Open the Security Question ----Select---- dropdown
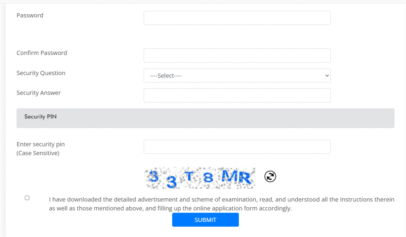The image size is (406, 237). click(237, 76)
